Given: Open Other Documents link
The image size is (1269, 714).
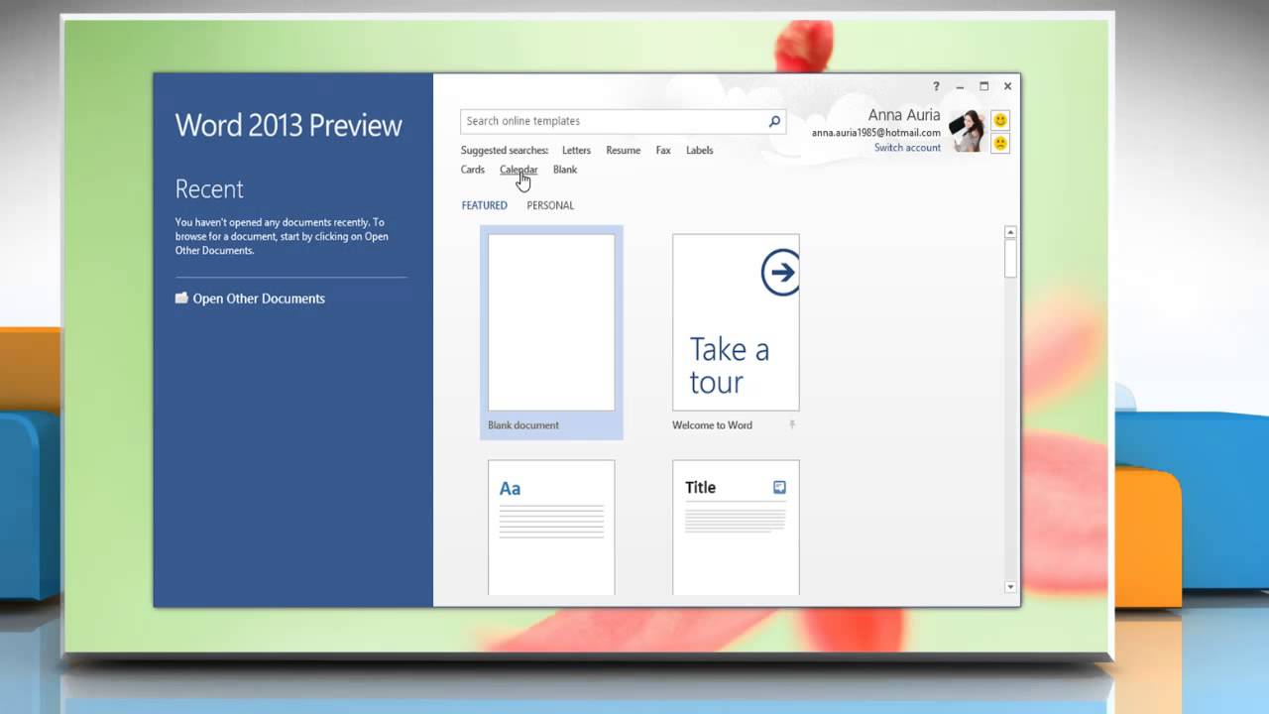Looking at the screenshot, I should (x=259, y=298).
